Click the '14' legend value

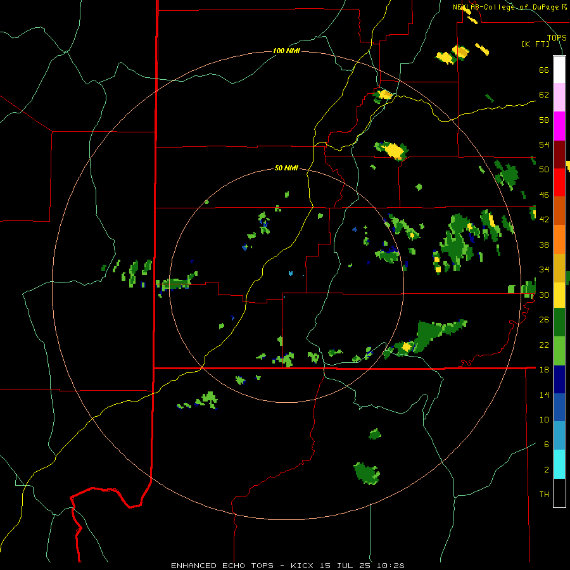coord(544,395)
